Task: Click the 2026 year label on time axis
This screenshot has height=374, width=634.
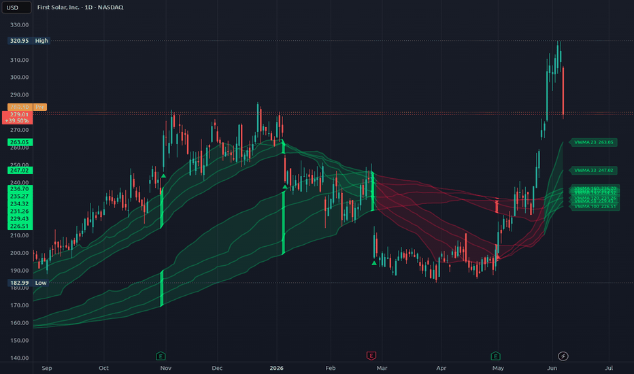Action: (277, 368)
